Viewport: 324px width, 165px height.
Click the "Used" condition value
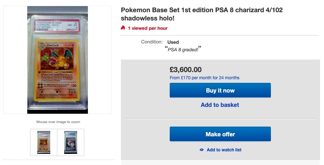(x=173, y=42)
